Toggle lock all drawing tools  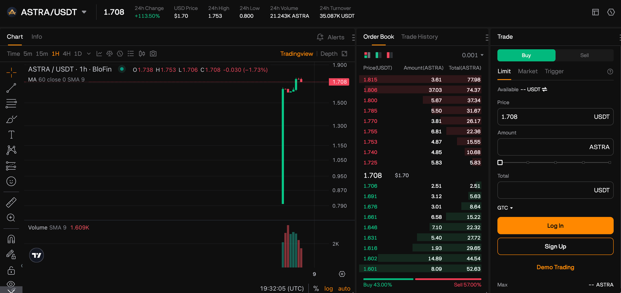click(x=11, y=270)
